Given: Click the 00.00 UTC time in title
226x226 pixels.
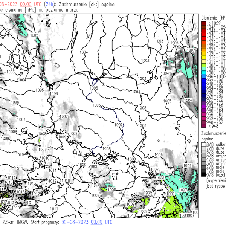Looking at the screenshot, I should pos(26,4).
